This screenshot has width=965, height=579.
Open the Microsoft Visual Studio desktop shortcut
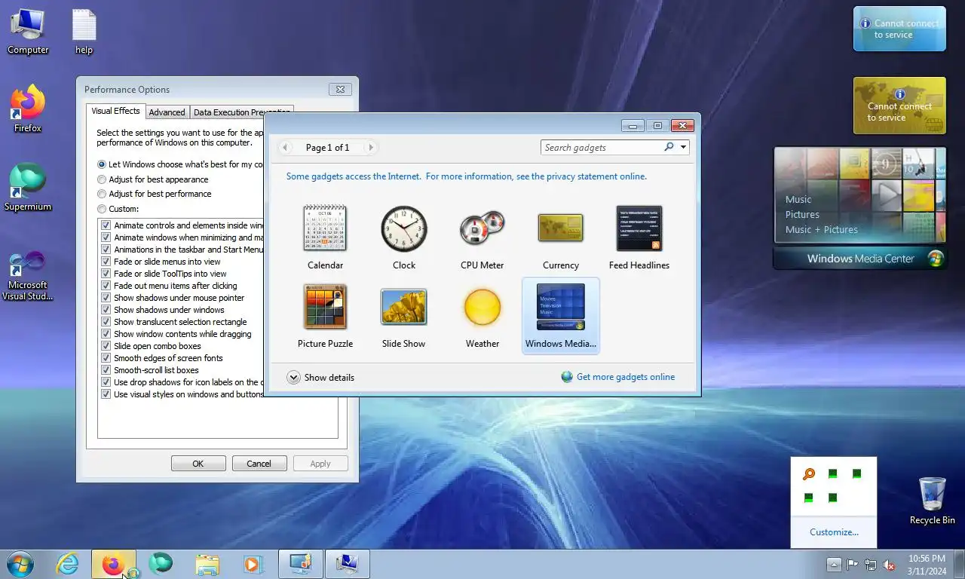tap(28, 277)
